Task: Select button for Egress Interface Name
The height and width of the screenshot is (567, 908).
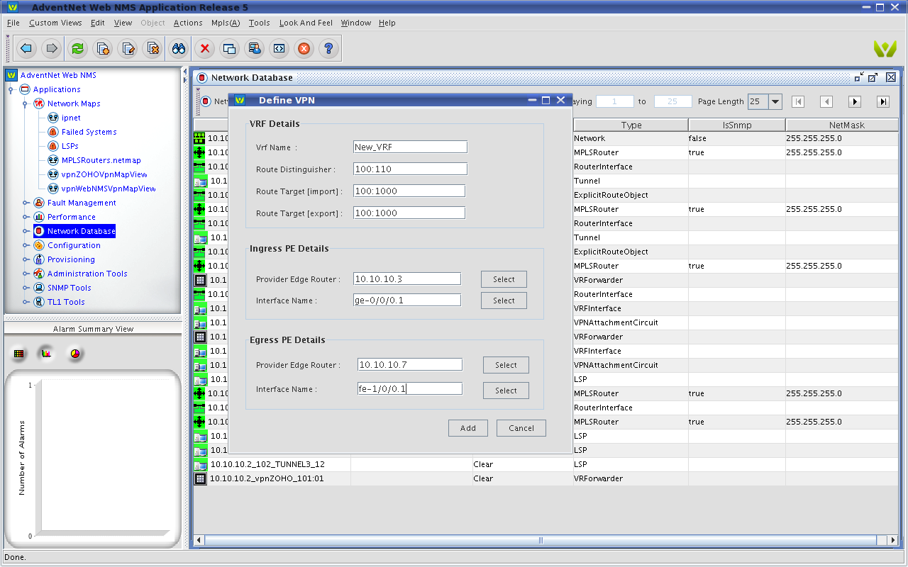Action: [x=506, y=391]
